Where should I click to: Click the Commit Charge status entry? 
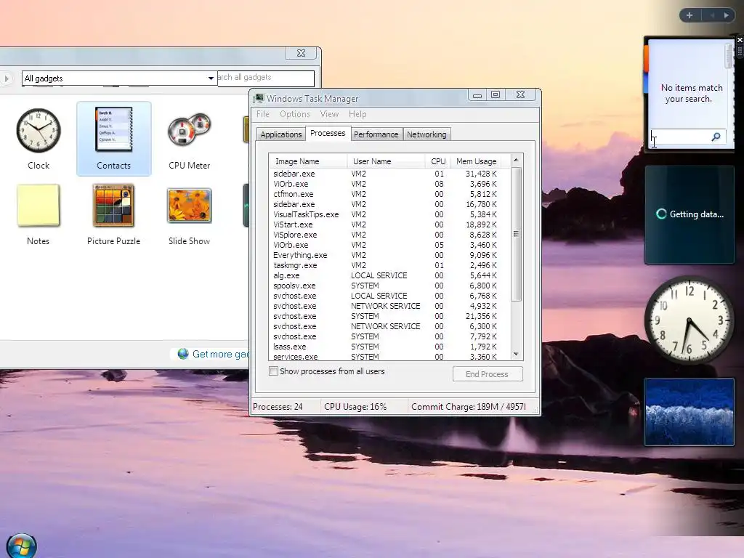pyautogui.click(x=471, y=407)
